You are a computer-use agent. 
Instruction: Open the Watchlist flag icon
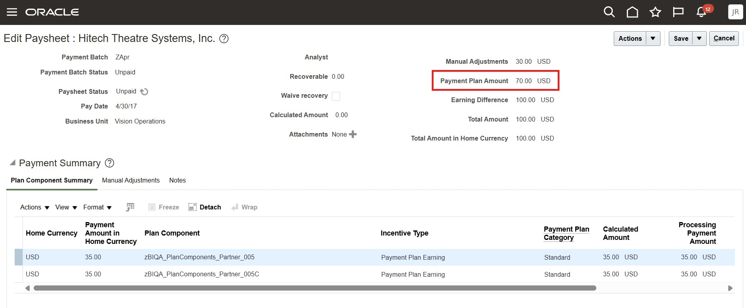point(678,12)
